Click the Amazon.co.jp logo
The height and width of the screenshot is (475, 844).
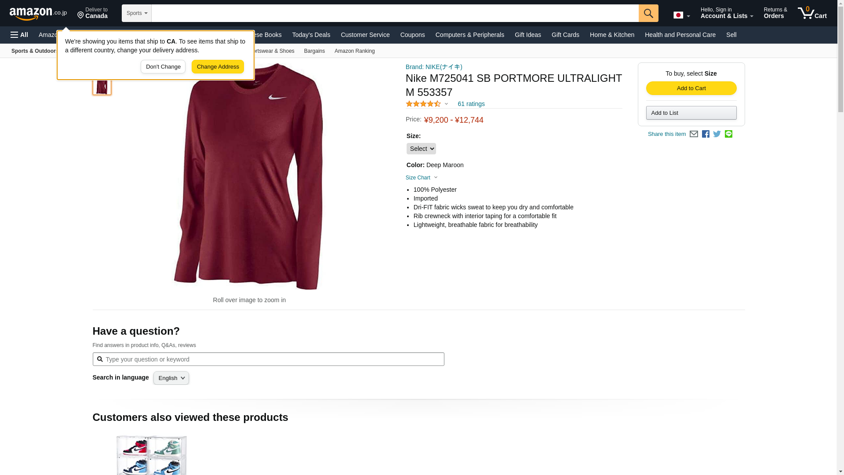coord(38,13)
